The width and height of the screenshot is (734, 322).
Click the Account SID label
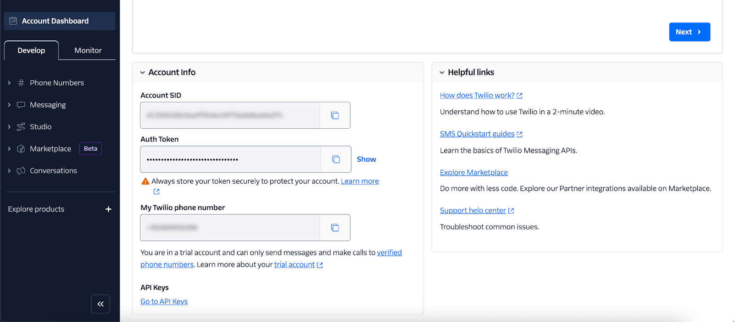(x=161, y=95)
